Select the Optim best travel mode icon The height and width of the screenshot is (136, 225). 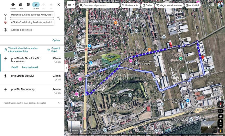13,4
